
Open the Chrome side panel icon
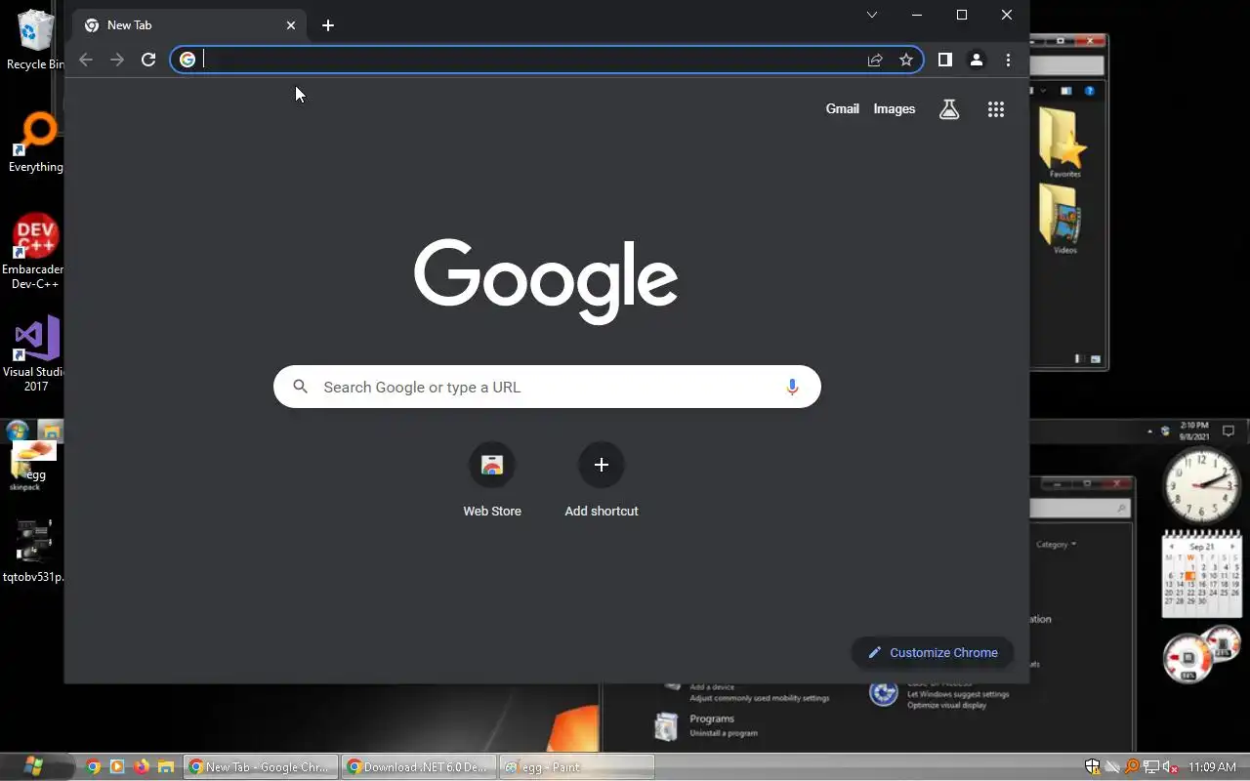[x=944, y=60]
